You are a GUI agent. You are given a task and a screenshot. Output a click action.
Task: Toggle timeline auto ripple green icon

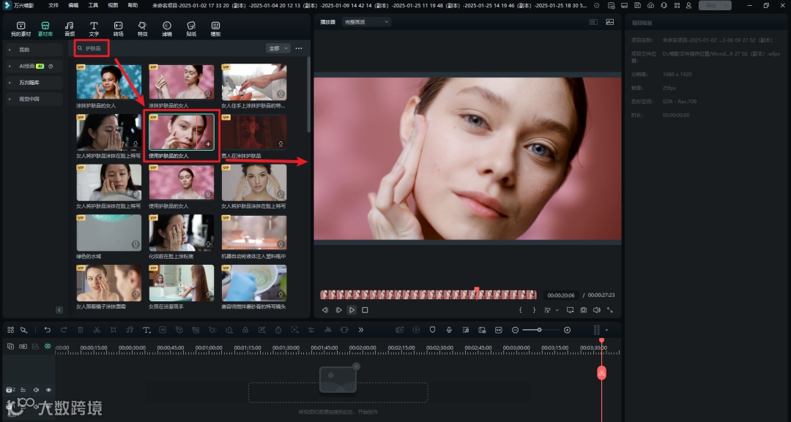pos(48,347)
